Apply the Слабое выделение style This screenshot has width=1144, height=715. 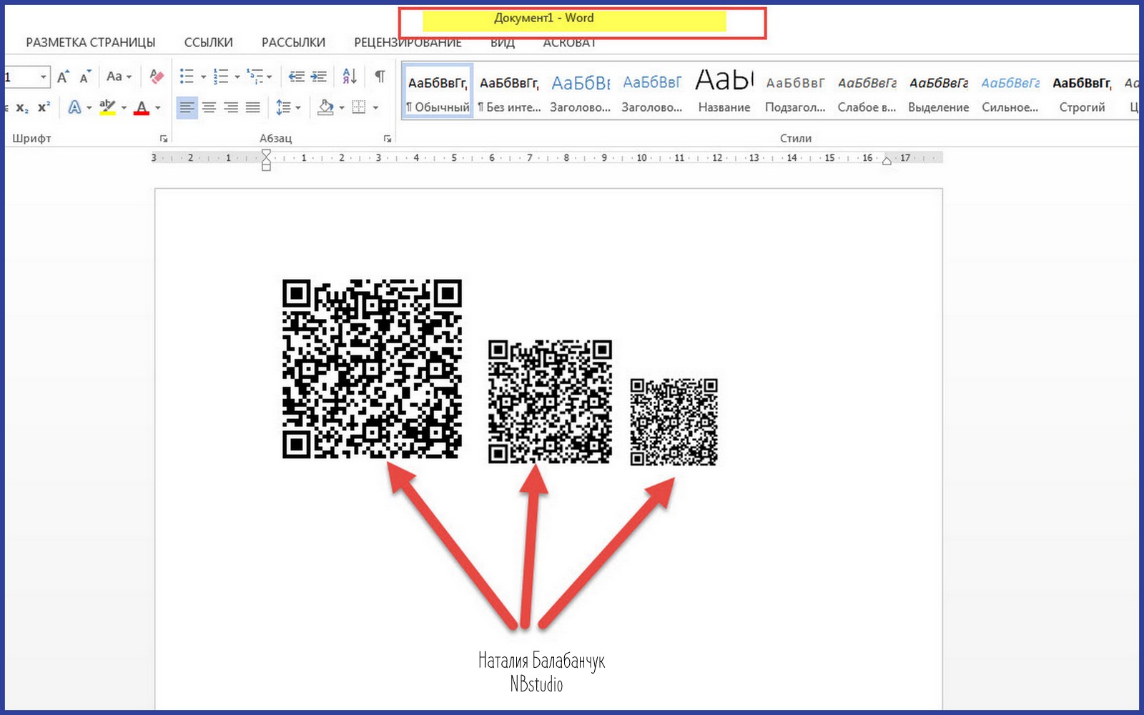coord(867,91)
